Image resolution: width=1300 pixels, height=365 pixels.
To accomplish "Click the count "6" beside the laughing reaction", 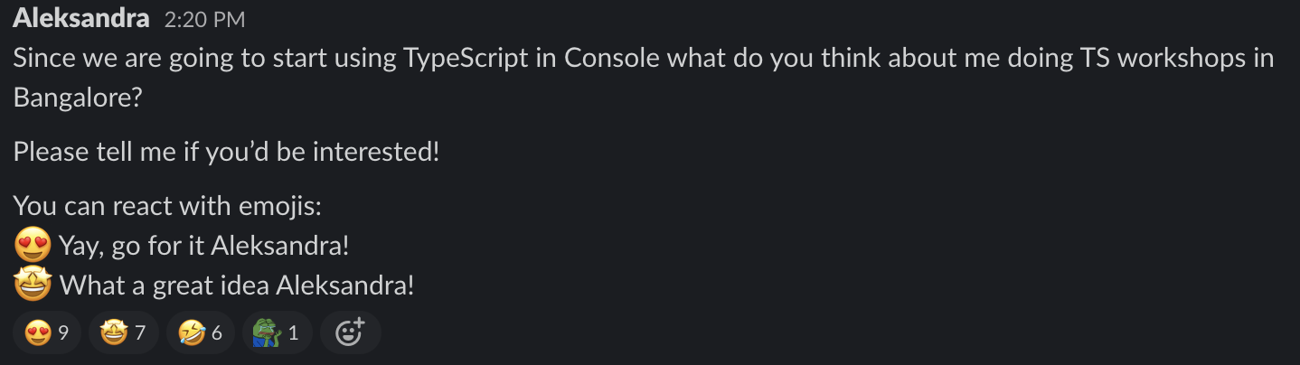I will coord(217,332).
